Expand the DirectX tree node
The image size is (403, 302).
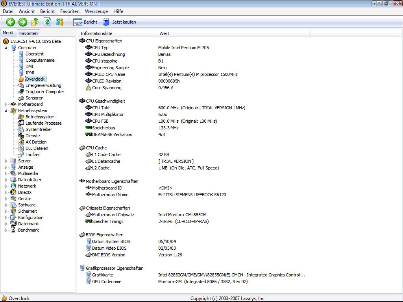(6, 192)
